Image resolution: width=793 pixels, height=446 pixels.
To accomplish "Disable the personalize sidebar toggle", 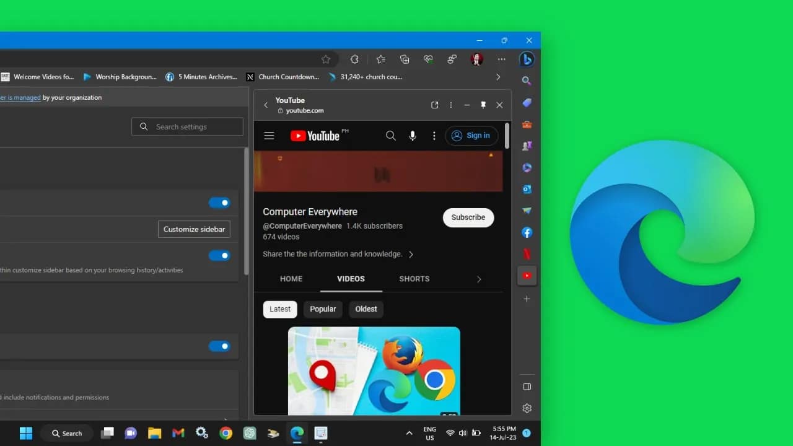I will pyautogui.click(x=220, y=255).
